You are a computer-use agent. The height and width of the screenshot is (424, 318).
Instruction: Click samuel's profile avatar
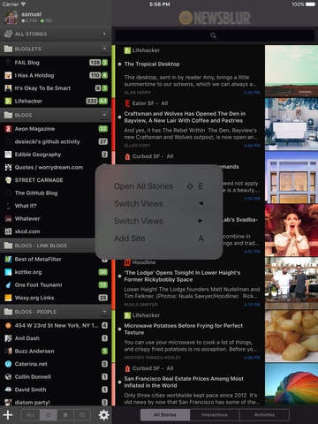point(11,18)
